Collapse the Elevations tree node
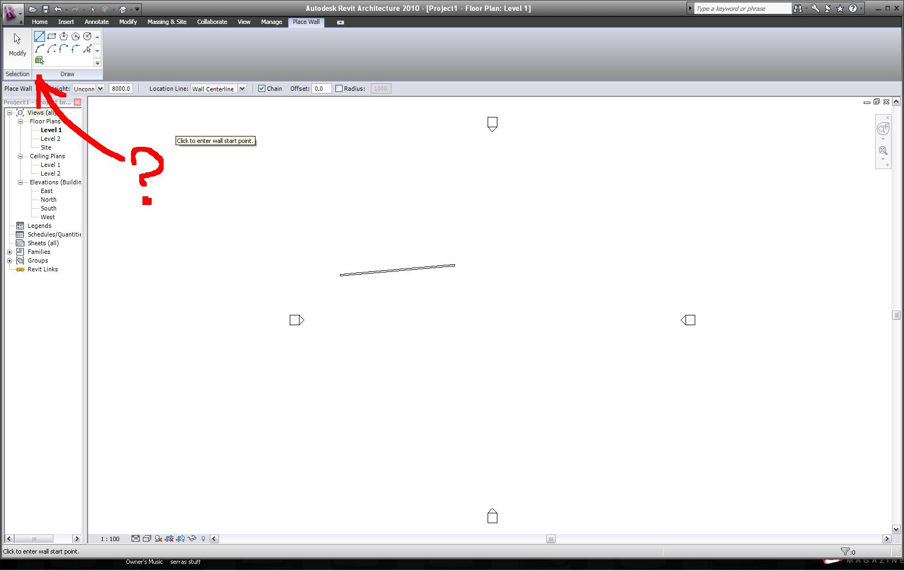904x571 pixels. (21, 182)
